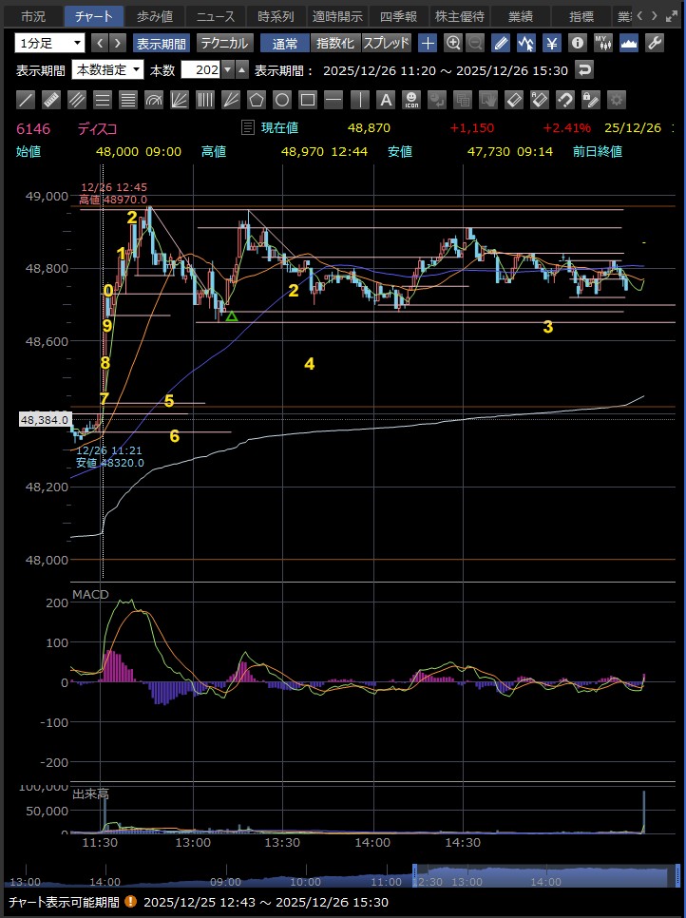
Task: Select the text annotation tool
Action: [385, 99]
